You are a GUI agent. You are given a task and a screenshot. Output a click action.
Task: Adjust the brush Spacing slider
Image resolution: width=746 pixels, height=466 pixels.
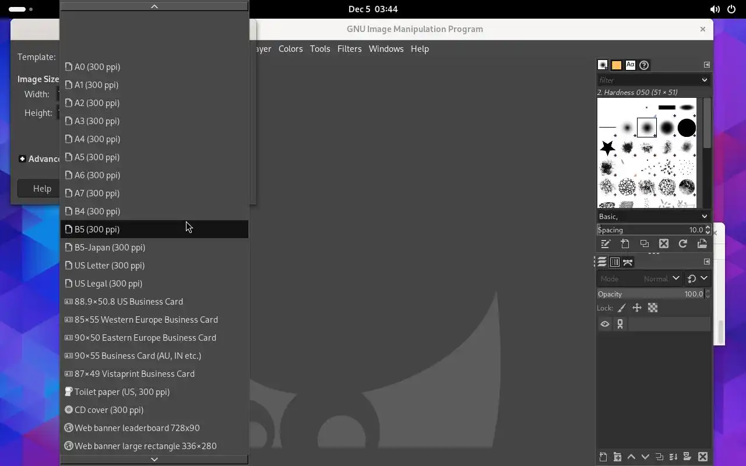tap(650, 230)
